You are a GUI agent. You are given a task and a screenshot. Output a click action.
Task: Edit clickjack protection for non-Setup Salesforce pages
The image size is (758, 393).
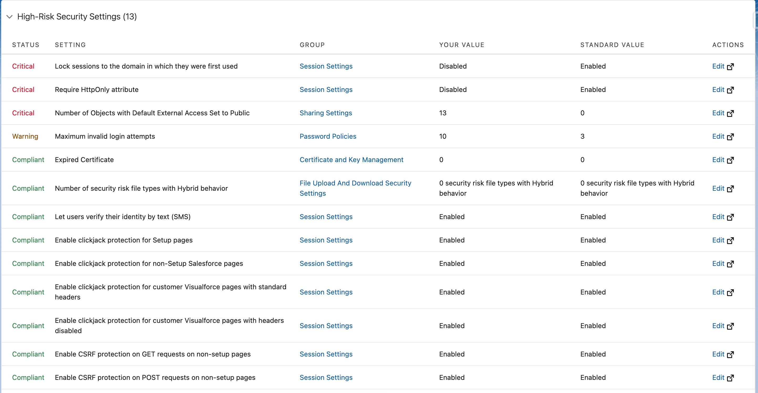[718, 263]
